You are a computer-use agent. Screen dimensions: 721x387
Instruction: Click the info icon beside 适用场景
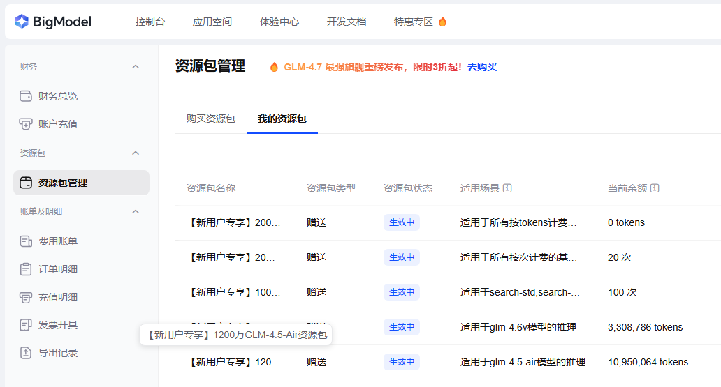507,188
